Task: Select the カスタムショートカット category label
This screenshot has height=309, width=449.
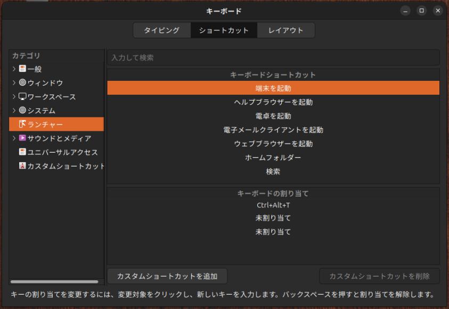Action: 66,166
